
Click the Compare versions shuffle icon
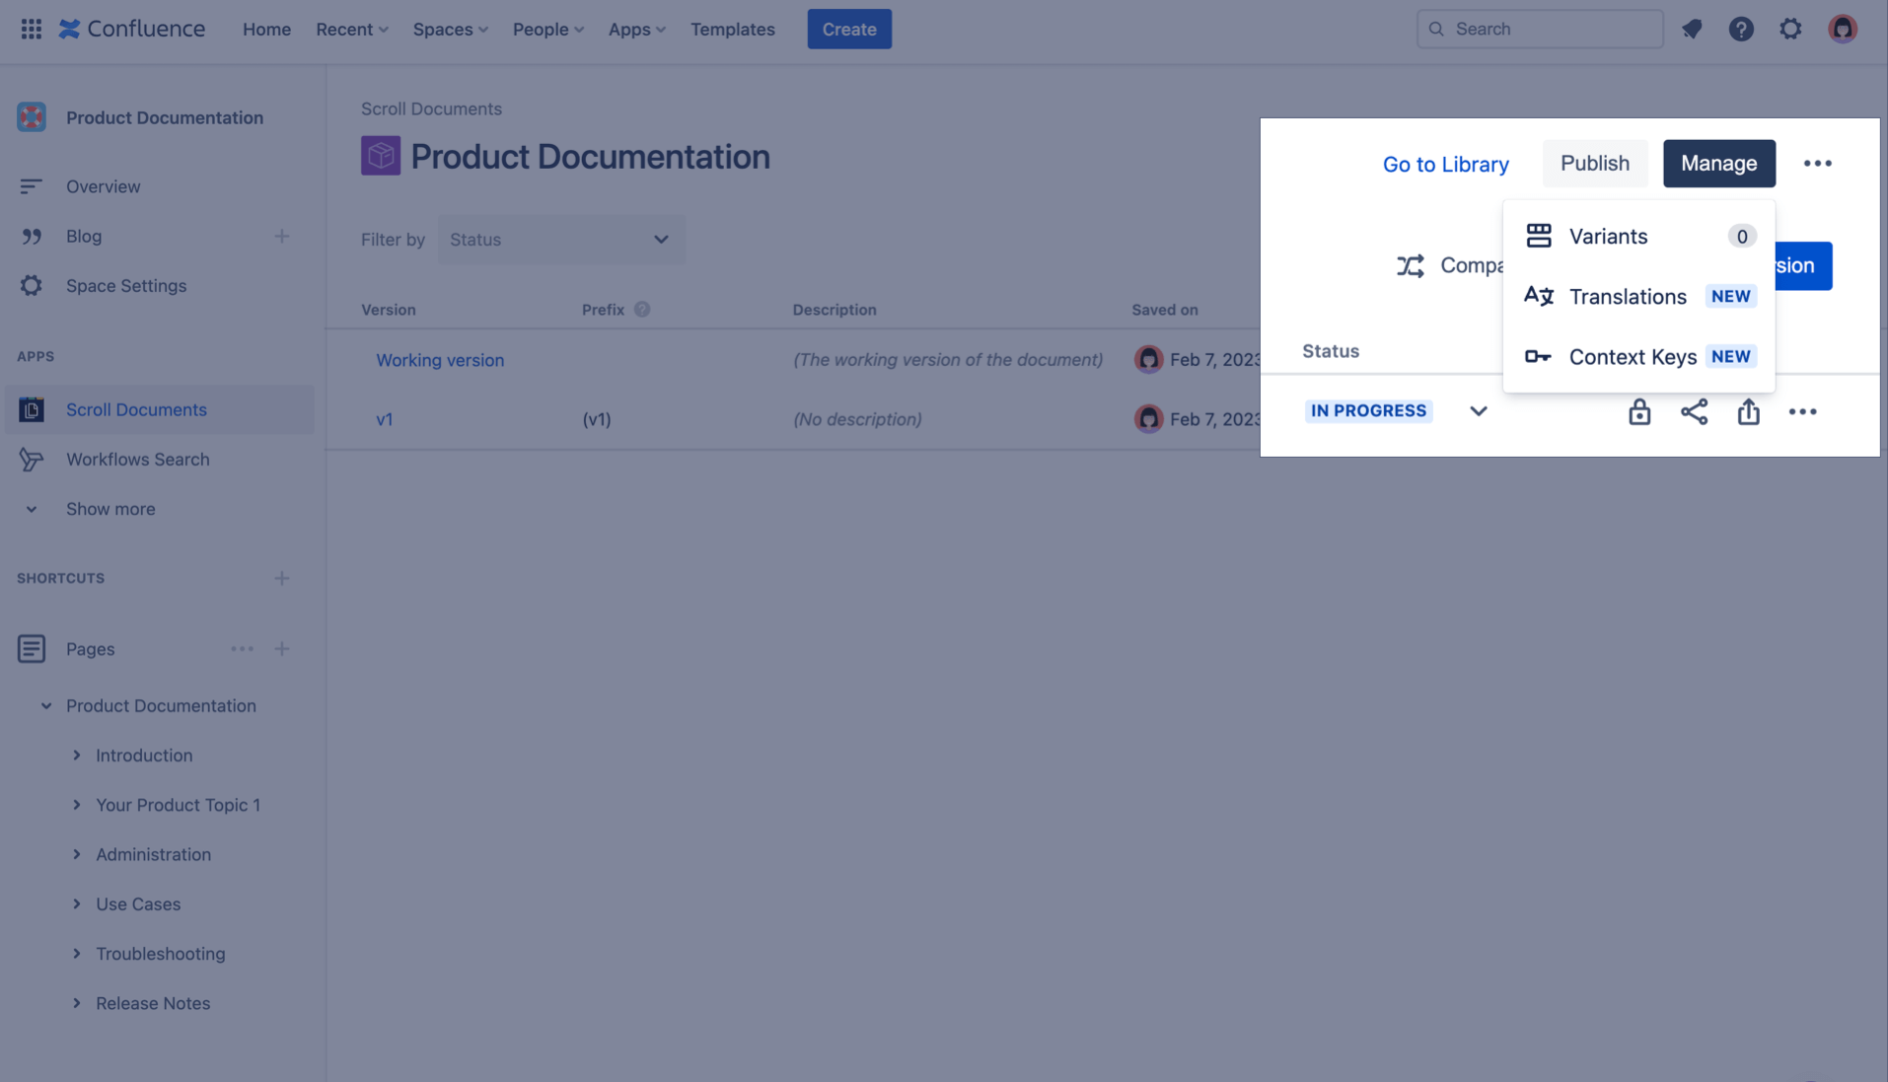[x=1411, y=265]
